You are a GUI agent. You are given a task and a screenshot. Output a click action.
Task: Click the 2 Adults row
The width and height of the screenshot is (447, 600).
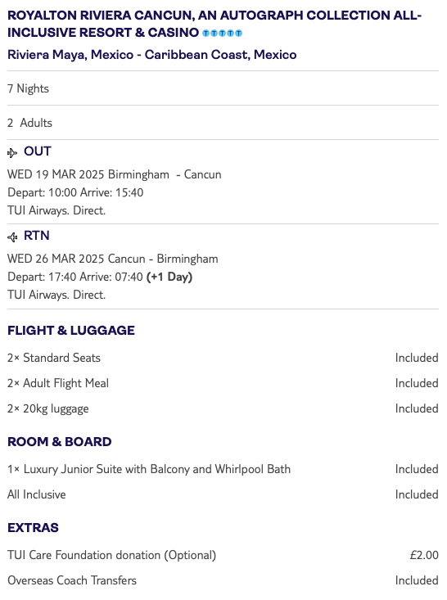coord(223,123)
